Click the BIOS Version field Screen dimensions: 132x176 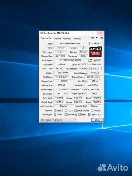tap(71, 60)
